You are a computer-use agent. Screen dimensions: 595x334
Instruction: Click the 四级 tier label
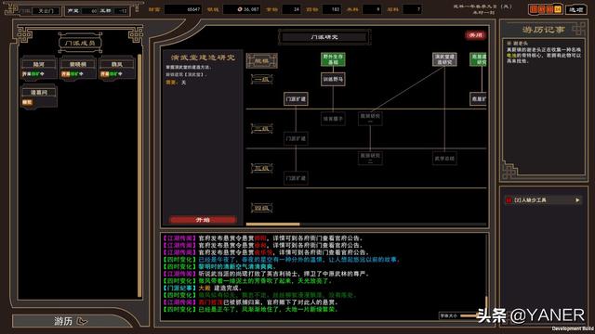coord(262,208)
